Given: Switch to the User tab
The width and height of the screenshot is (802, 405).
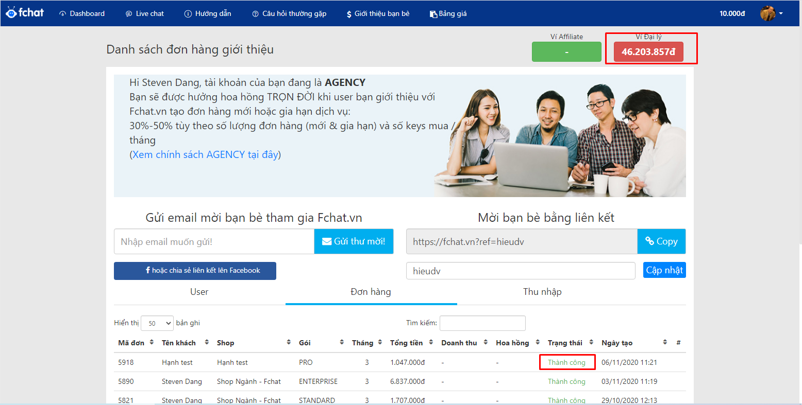Looking at the screenshot, I should 199,292.
